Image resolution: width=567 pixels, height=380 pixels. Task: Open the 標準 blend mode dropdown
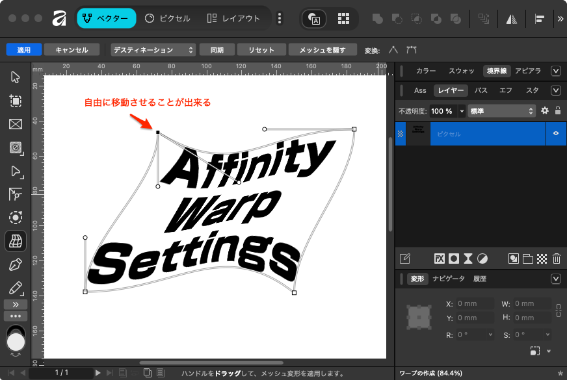click(x=501, y=111)
